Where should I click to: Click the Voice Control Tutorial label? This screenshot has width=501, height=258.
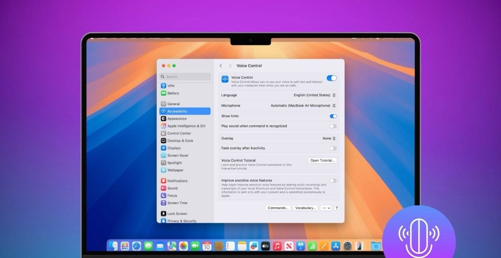pos(238,161)
